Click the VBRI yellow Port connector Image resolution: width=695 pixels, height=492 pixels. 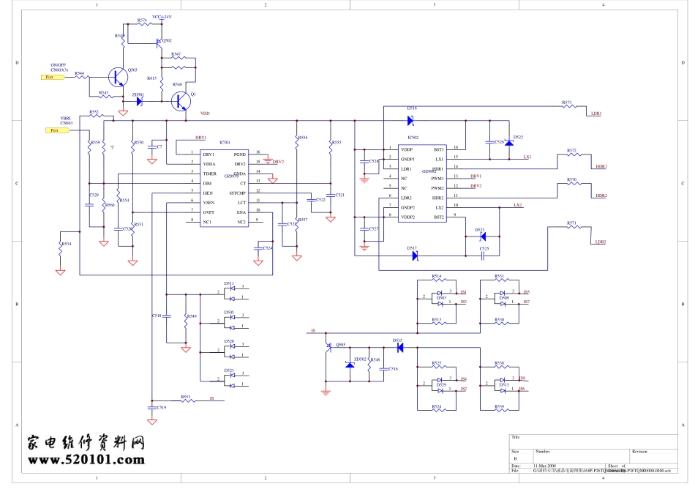pyautogui.click(x=56, y=130)
